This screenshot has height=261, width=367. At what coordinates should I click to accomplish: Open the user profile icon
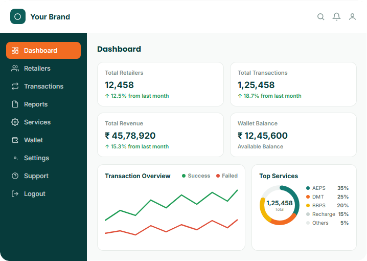pos(352,17)
